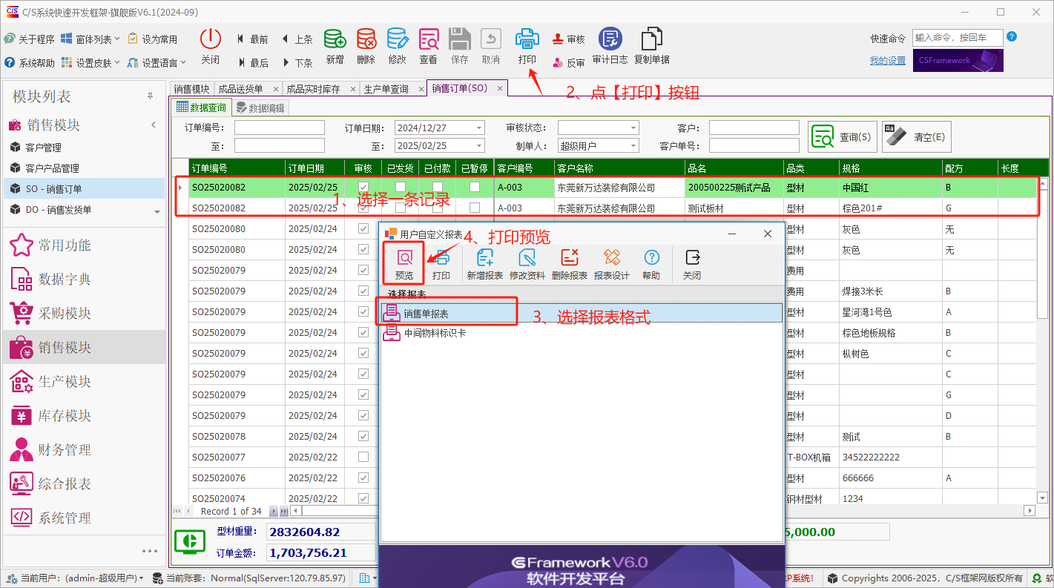This screenshot has width=1054, height=588.
Task: Expand more sidebar items below DO - 销售发货单
Action: 157,212
